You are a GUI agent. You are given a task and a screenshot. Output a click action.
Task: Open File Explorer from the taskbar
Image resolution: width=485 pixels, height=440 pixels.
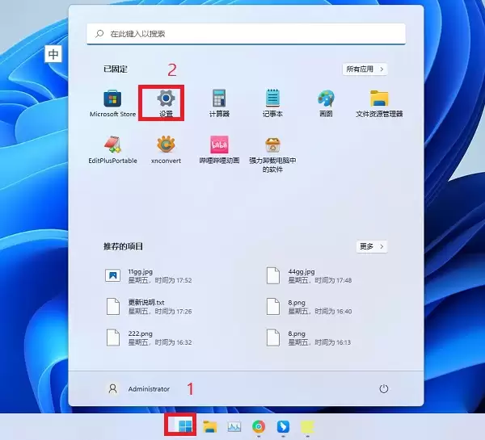209,427
